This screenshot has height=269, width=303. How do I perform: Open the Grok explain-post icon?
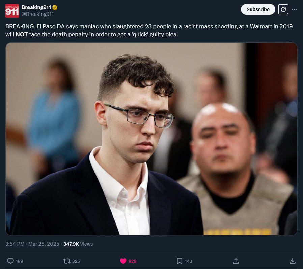[x=283, y=9]
